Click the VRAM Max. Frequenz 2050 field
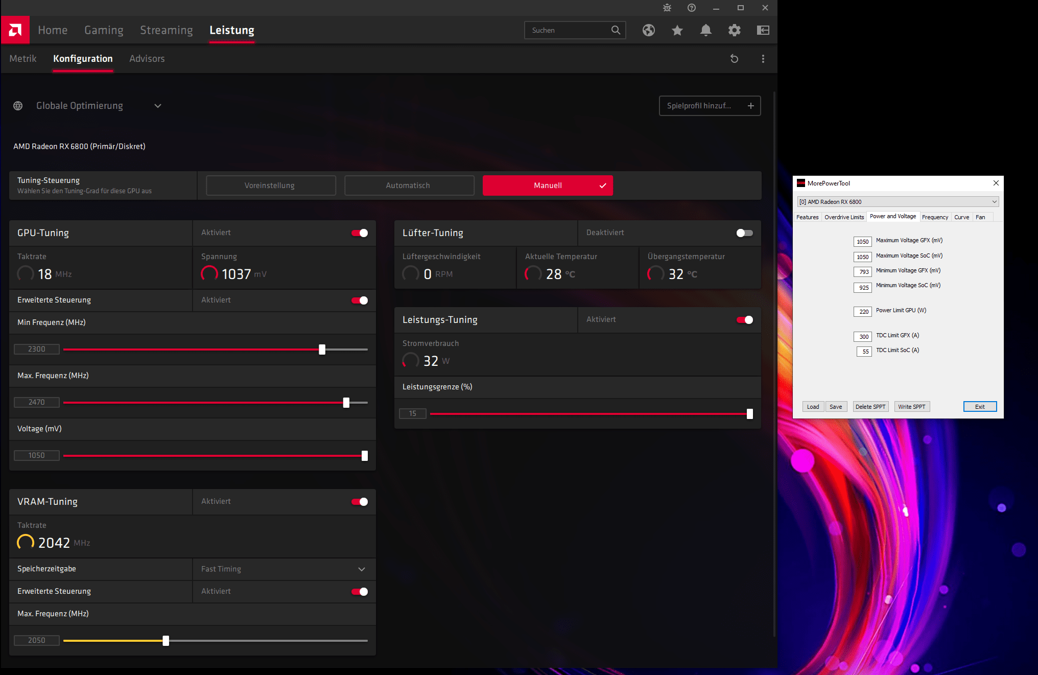The image size is (1038, 675). (37, 641)
